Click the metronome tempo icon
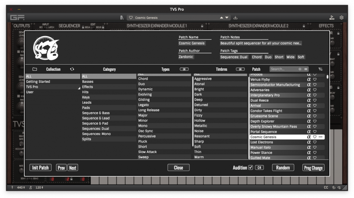The height and width of the screenshot is (198, 354). 30,187
